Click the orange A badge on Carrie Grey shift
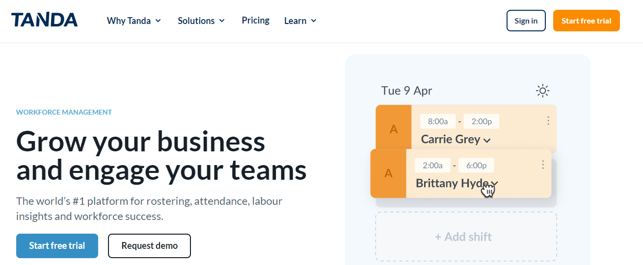The height and width of the screenshot is (265, 643). click(394, 129)
